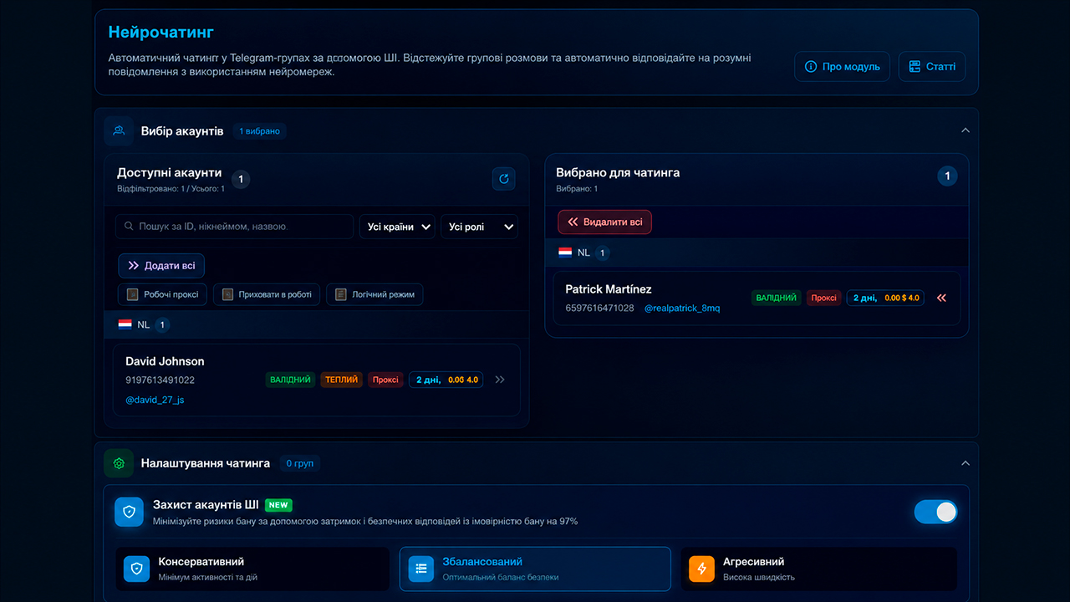Click the ТЕПЛИЙ badge on David Johnson
The height and width of the screenshot is (602, 1070).
(342, 380)
